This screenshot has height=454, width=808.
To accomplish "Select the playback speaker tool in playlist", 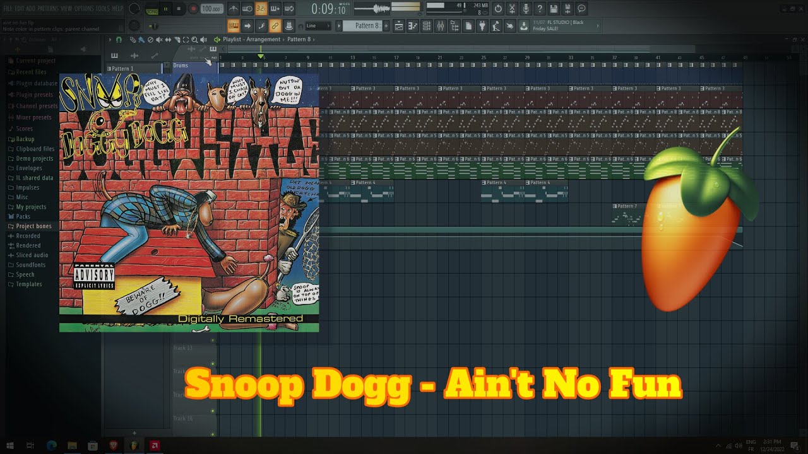I will (203, 39).
